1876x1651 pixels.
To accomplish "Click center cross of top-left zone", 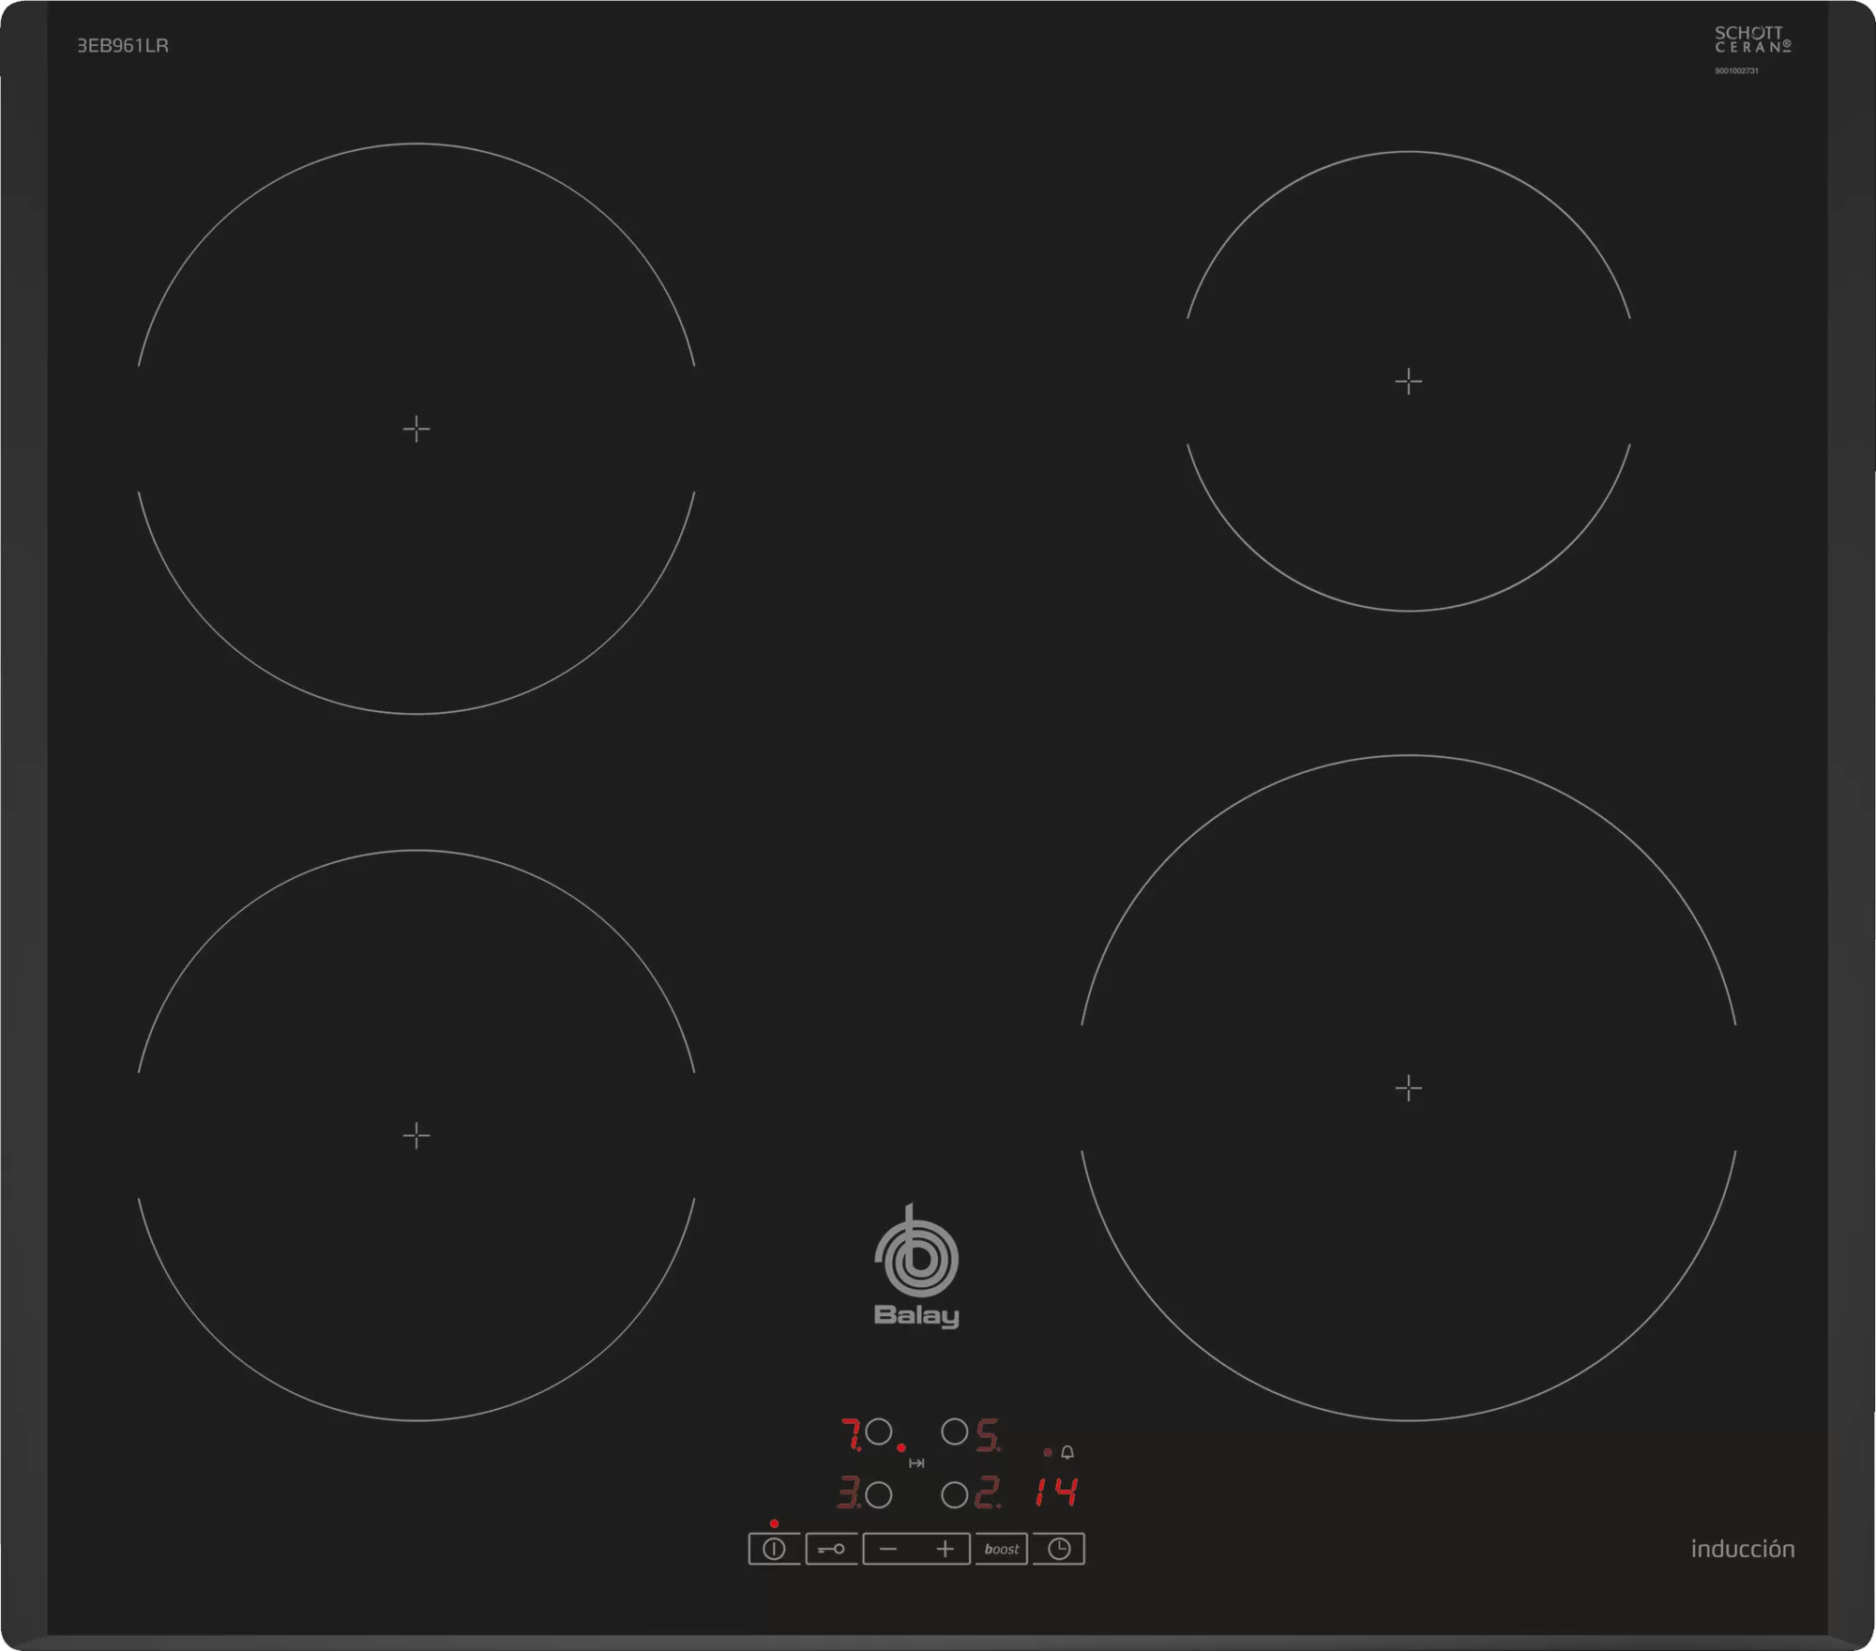I will 416,429.
